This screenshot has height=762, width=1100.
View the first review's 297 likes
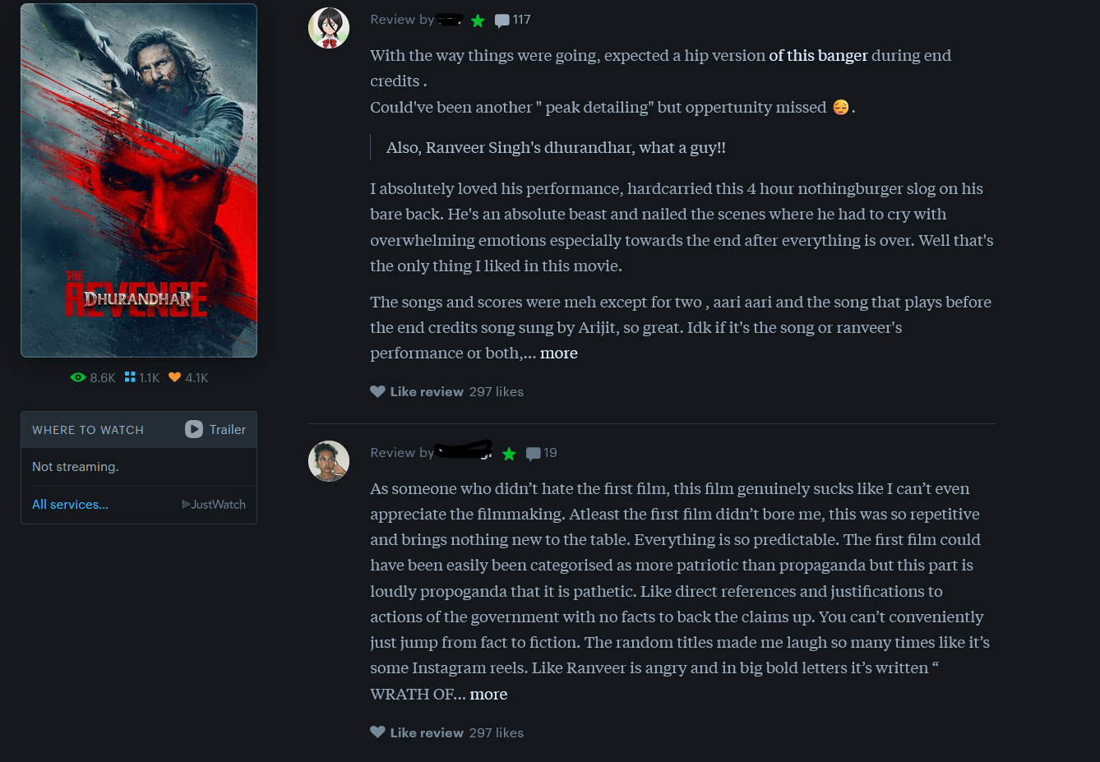coord(497,392)
